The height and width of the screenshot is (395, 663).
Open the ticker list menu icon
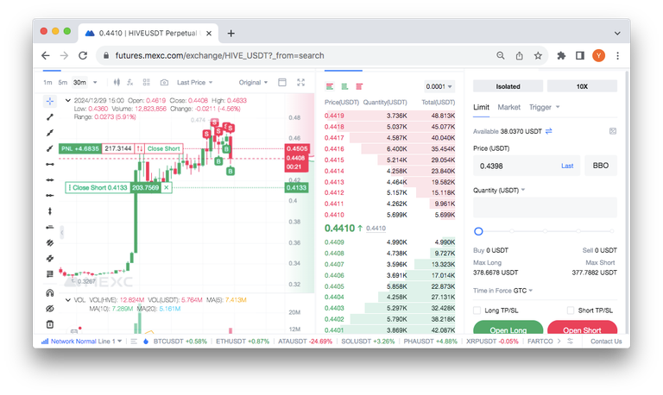pos(134,342)
